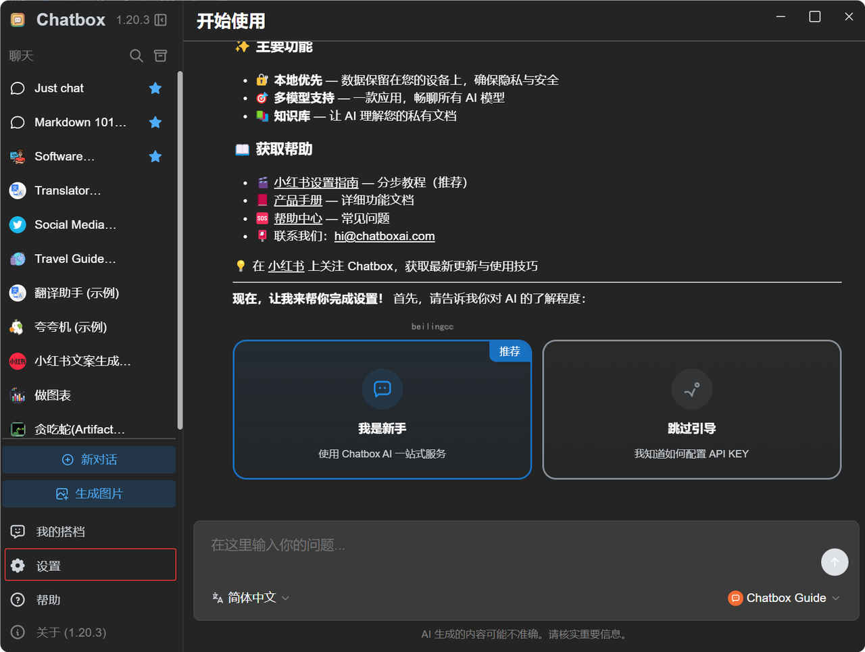
Task: Select the Social Media Twitter icon
Action: pyautogui.click(x=18, y=224)
